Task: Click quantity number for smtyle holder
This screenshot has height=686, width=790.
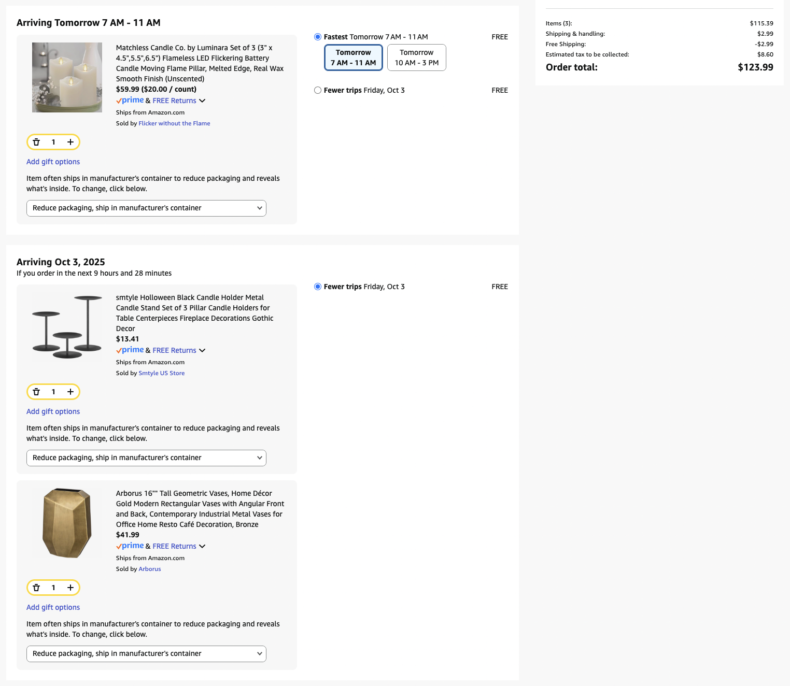Action: (53, 392)
